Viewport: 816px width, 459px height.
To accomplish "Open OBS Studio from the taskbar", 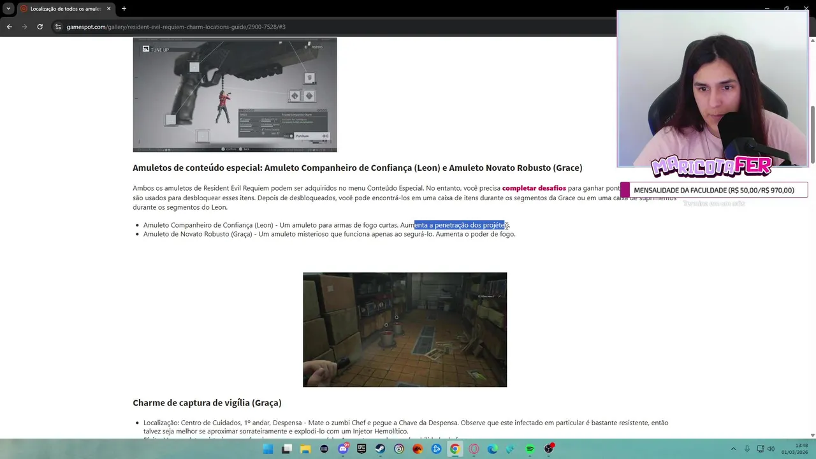I will [x=549, y=449].
